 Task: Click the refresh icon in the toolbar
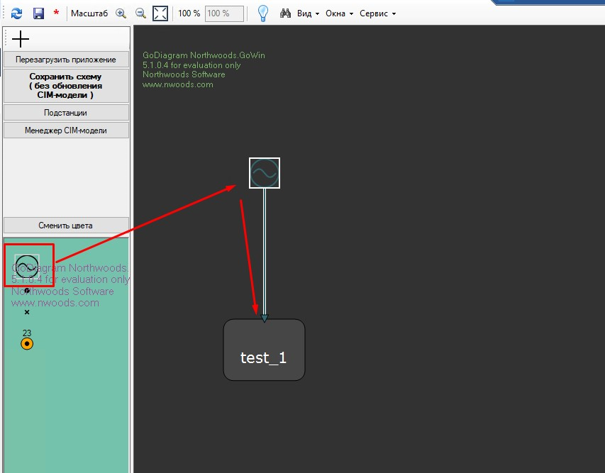pos(16,13)
